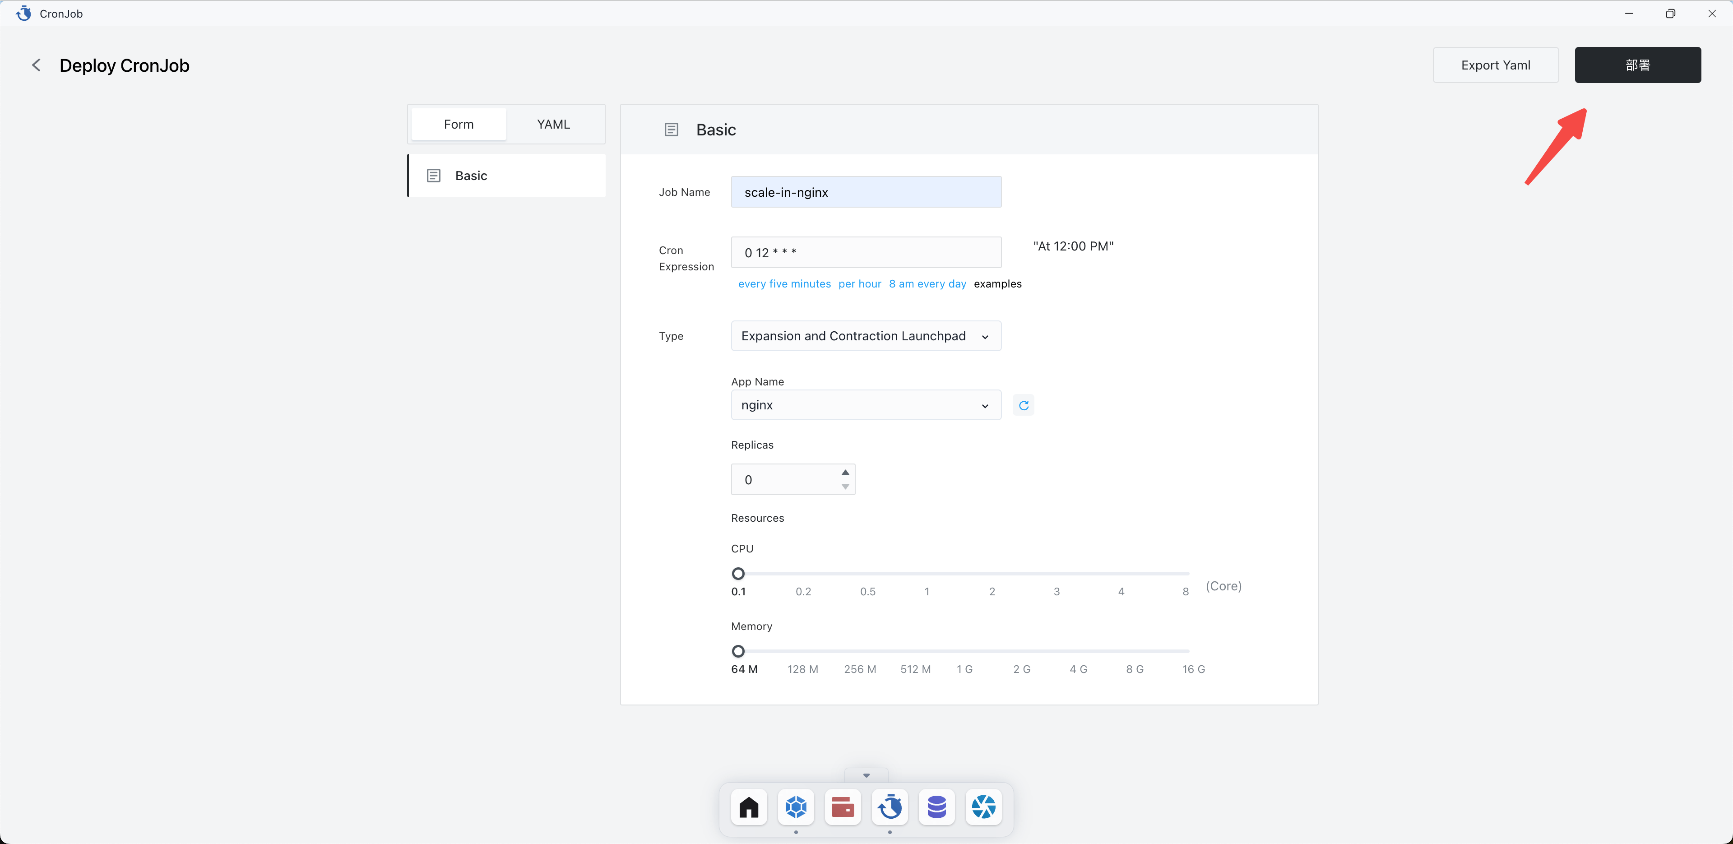Open the Type dropdown menu
This screenshot has height=844, width=1733.
pos(865,336)
